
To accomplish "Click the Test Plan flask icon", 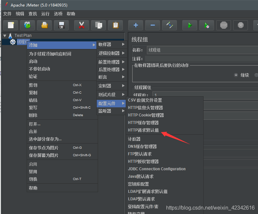I will coord(10,36).
